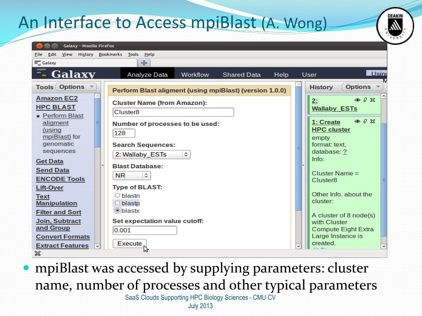Viewport: 422px width, 316px height.
Task: Open the Firefox Tools menu
Action: coord(133,54)
